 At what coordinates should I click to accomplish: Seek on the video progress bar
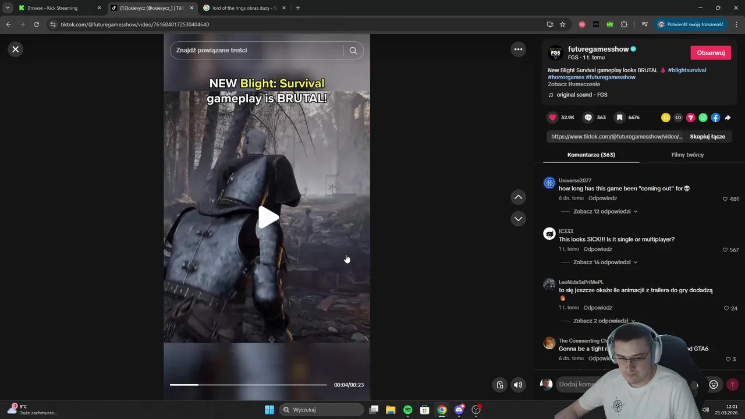[x=249, y=385]
